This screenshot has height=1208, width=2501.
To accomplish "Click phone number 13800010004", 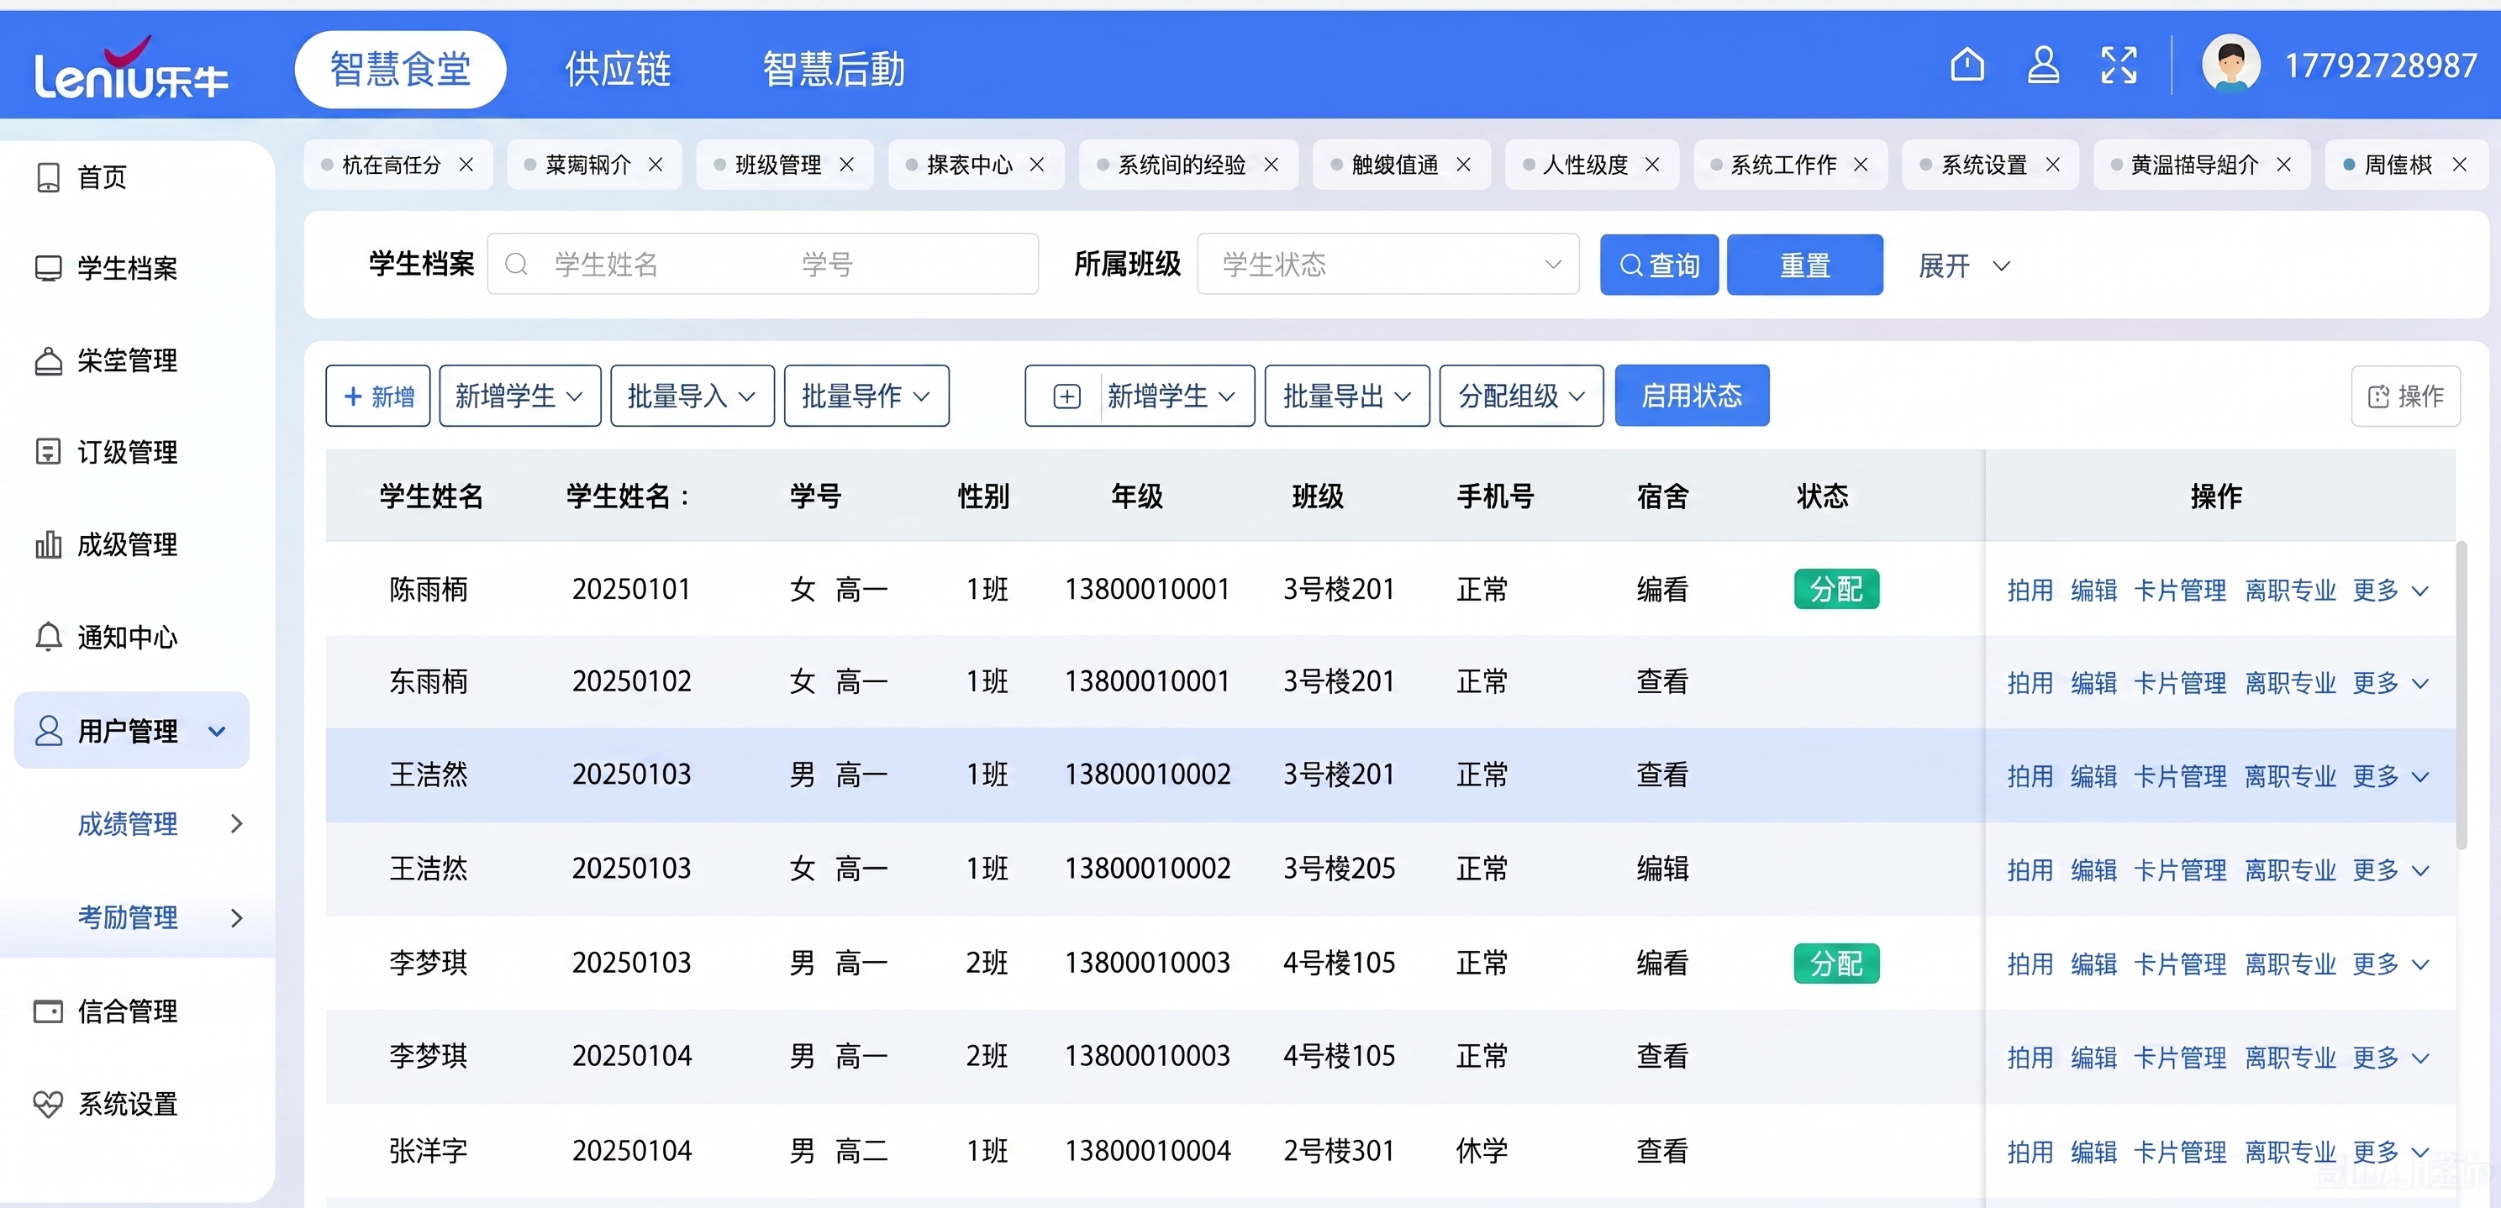I will [1148, 1151].
